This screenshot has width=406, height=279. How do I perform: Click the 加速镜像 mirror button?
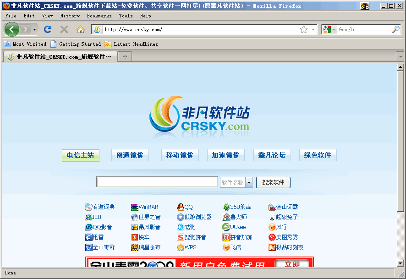pos(226,155)
